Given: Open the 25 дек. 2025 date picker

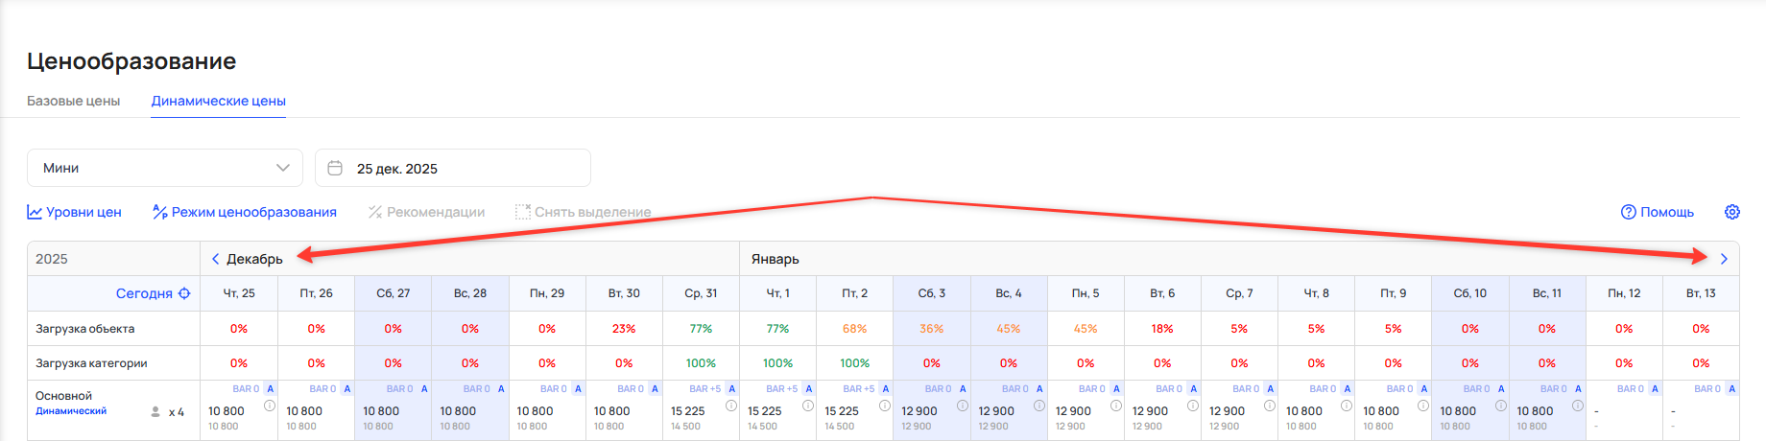Looking at the screenshot, I should click(453, 168).
